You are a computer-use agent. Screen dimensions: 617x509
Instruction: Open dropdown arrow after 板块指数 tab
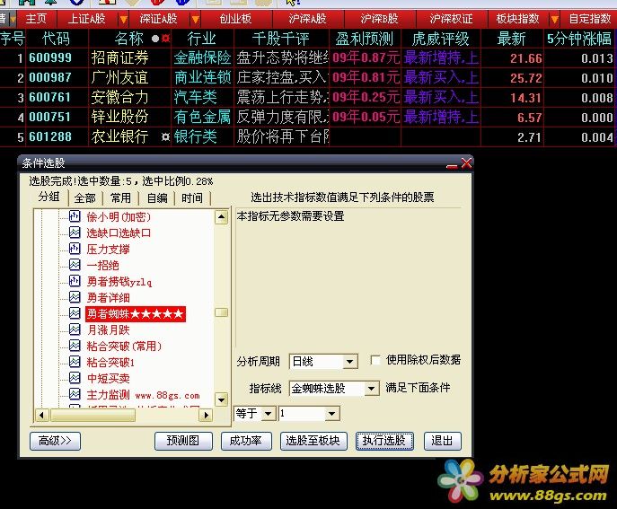coord(554,19)
